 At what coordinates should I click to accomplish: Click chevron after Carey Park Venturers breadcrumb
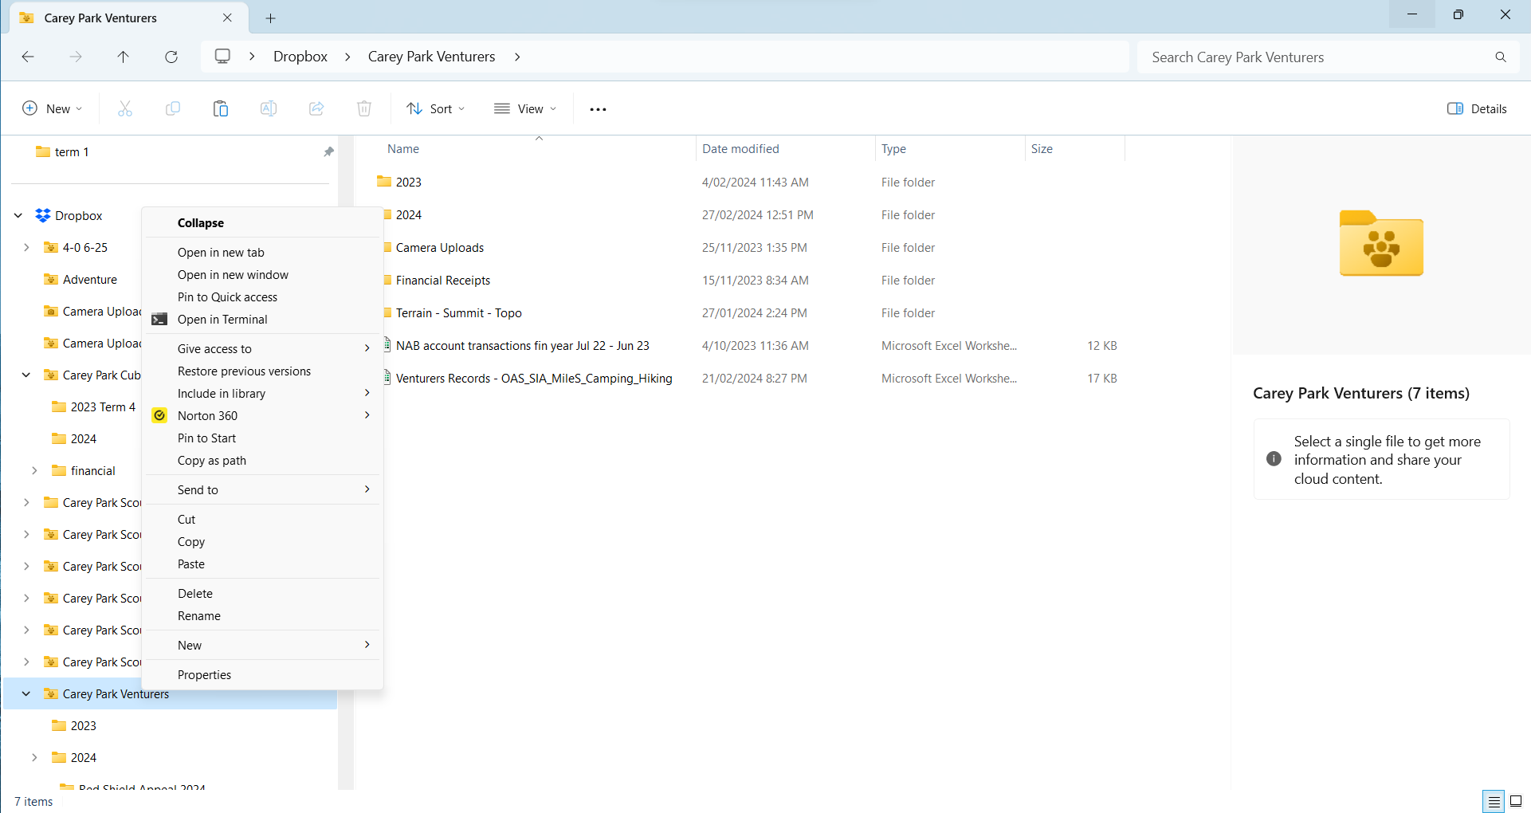click(517, 57)
